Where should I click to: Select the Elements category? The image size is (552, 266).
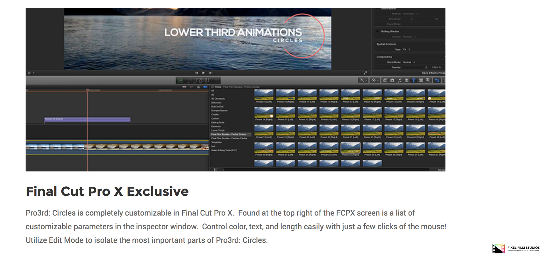pyautogui.click(x=216, y=126)
